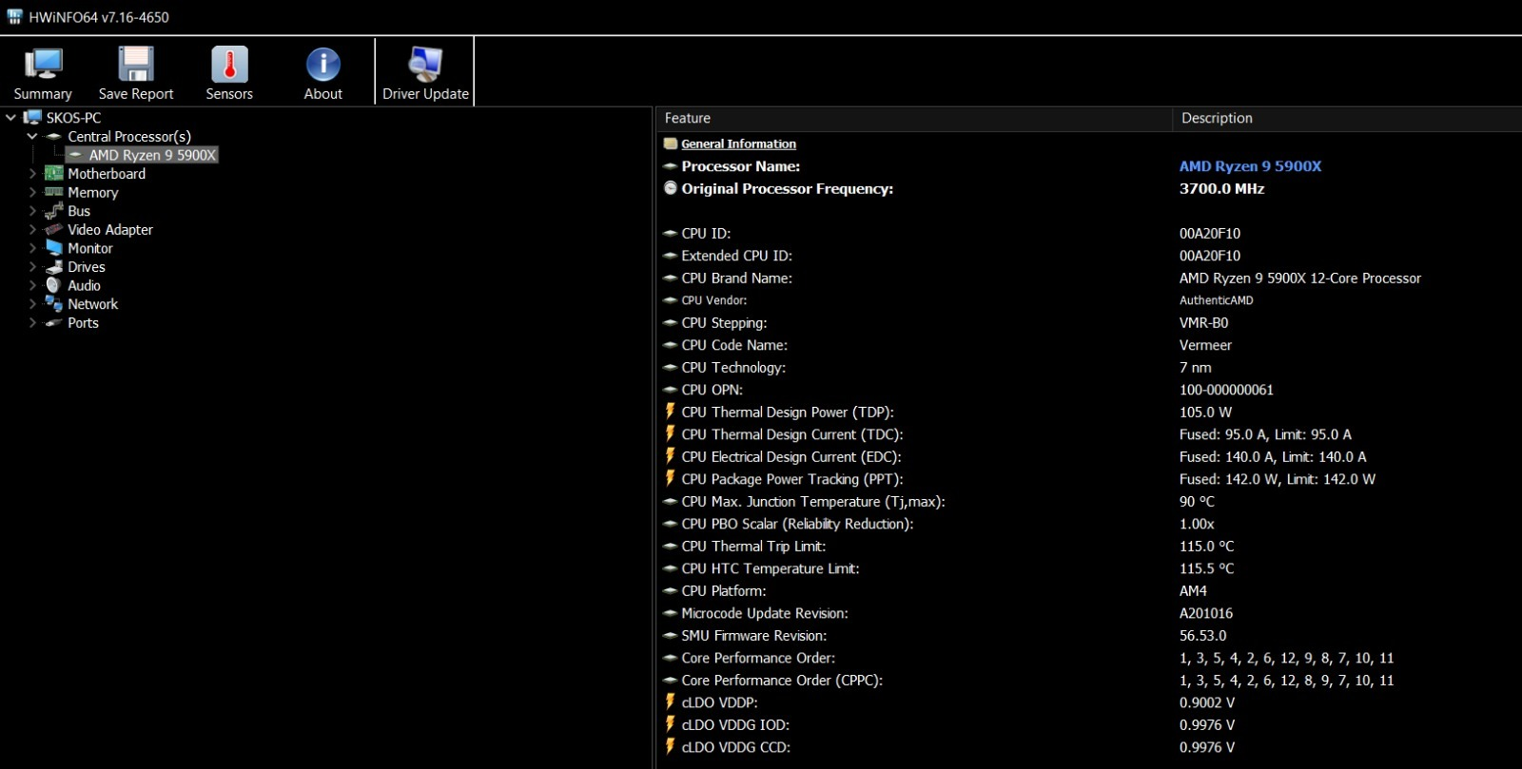Viewport: 1522px width, 769px height.
Task: Select the CPU Thermal Design Power row
Action: (x=787, y=413)
